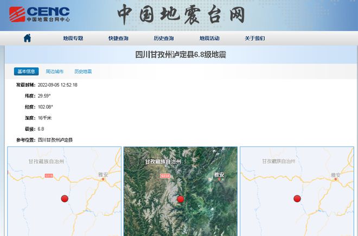Screen dimensions: 358x236
Task: Click the red epicenter marker on left map
Action: (65, 199)
